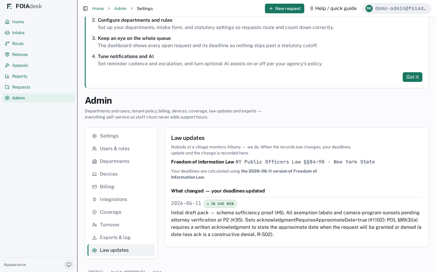Image resolution: width=436 pixels, height=272 pixels.
Task: Click the Turnover user icon
Action: [x=94, y=225]
